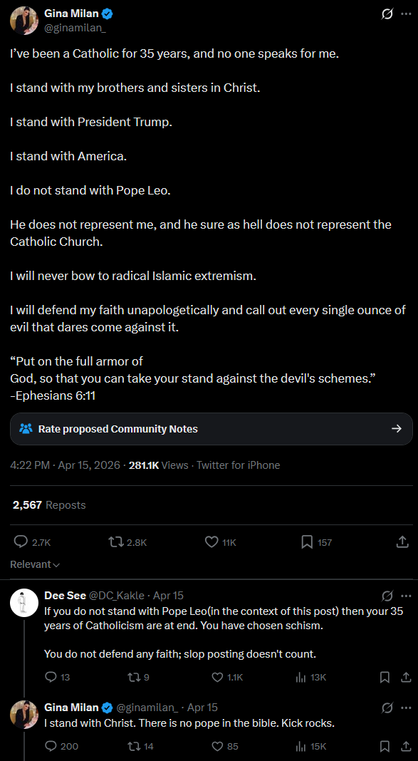Share the main post
Screen dimensions: 418x761
coord(402,542)
